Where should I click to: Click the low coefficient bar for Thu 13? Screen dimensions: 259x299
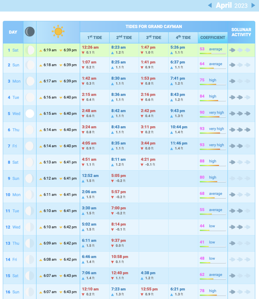click(x=213, y=246)
